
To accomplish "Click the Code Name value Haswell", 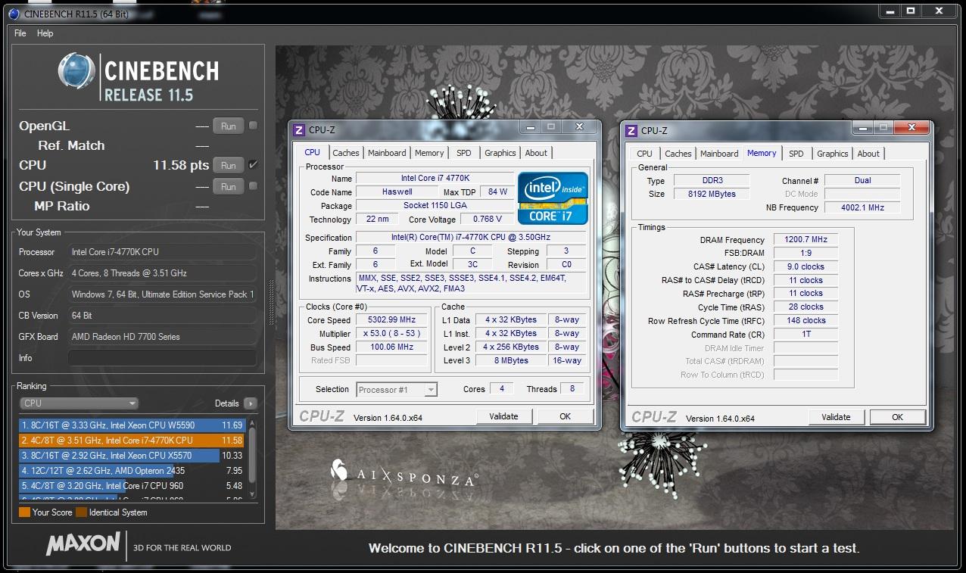I will coord(397,192).
